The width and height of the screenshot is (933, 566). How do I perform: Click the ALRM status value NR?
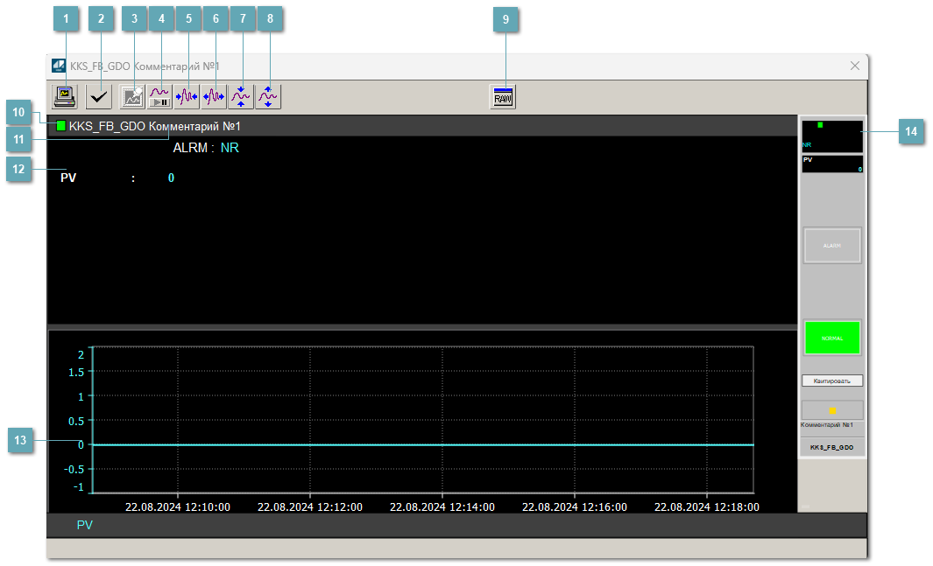click(x=230, y=148)
